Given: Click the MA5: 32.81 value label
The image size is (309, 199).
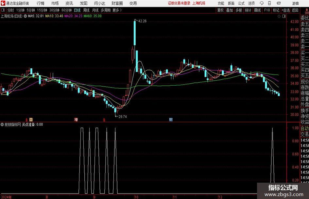Looking at the screenshot, I should coord(36,16).
